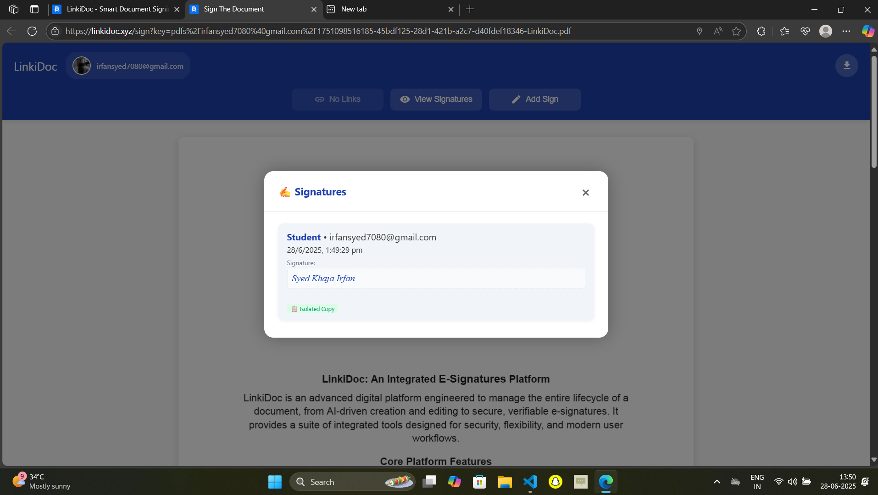Image resolution: width=878 pixels, height=495 pixels.
Task: Click the Read aloud icon
Action: click(x=718, y=31)
